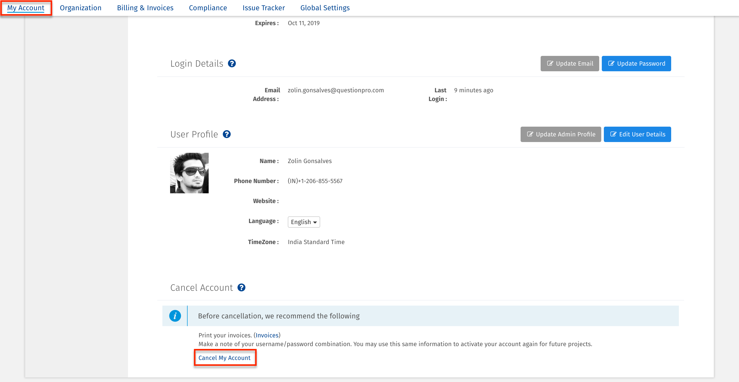Go to Billing & Invoices tab
This screenshot has height=382, width=739.
point(145,8)
